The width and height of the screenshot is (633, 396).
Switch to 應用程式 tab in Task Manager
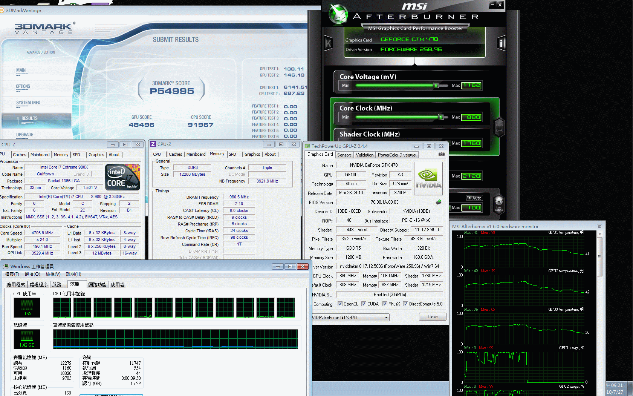pos(16,285)
